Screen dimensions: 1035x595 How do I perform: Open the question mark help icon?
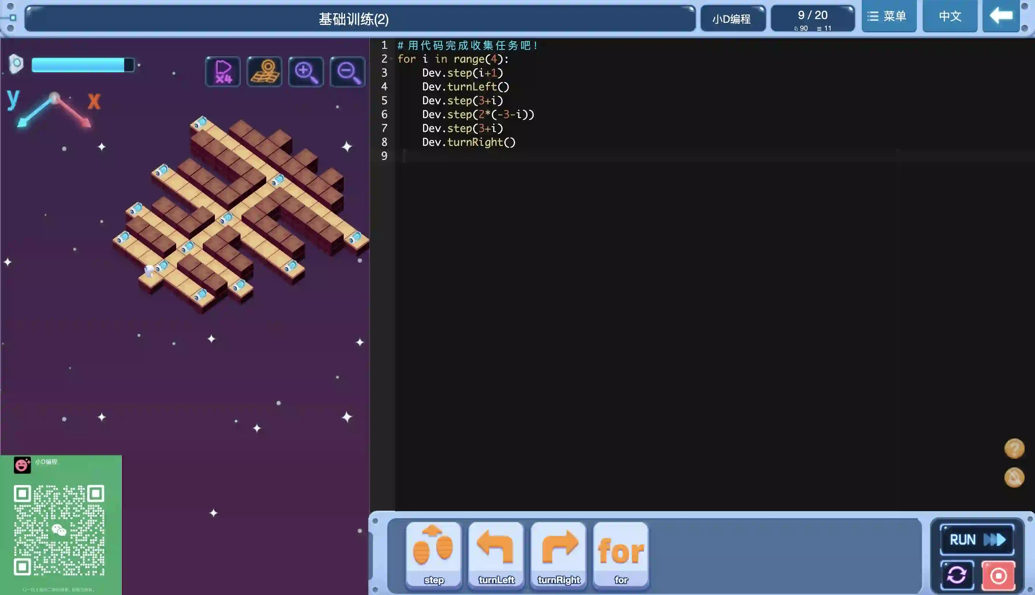click(x=1014, y=448)
